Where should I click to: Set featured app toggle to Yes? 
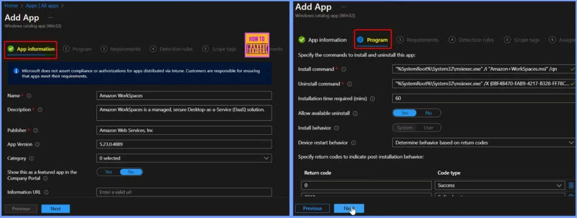click(109, 172)
